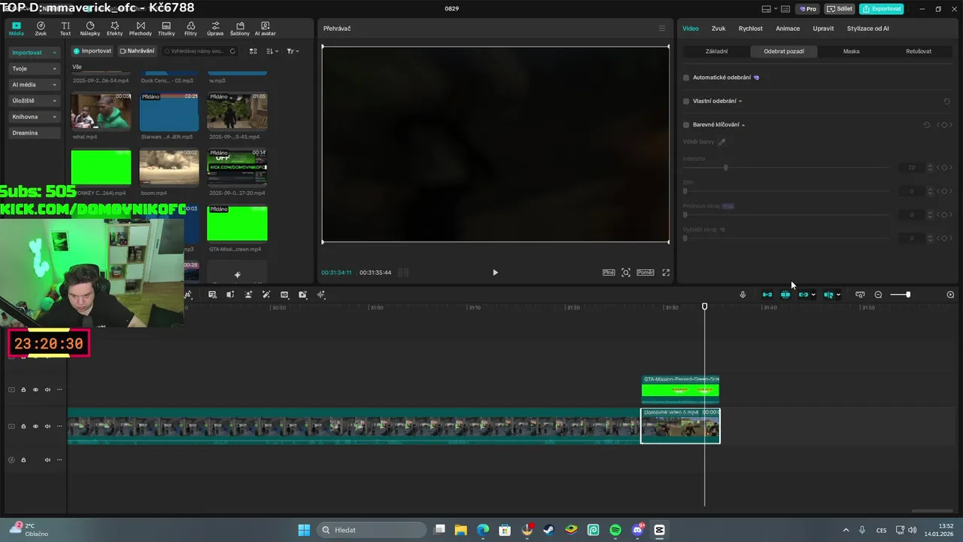The height and width of the screenshot is (542, 963).
Task: Adjust the timeline zoom slider handle
Action: [908, 294]
